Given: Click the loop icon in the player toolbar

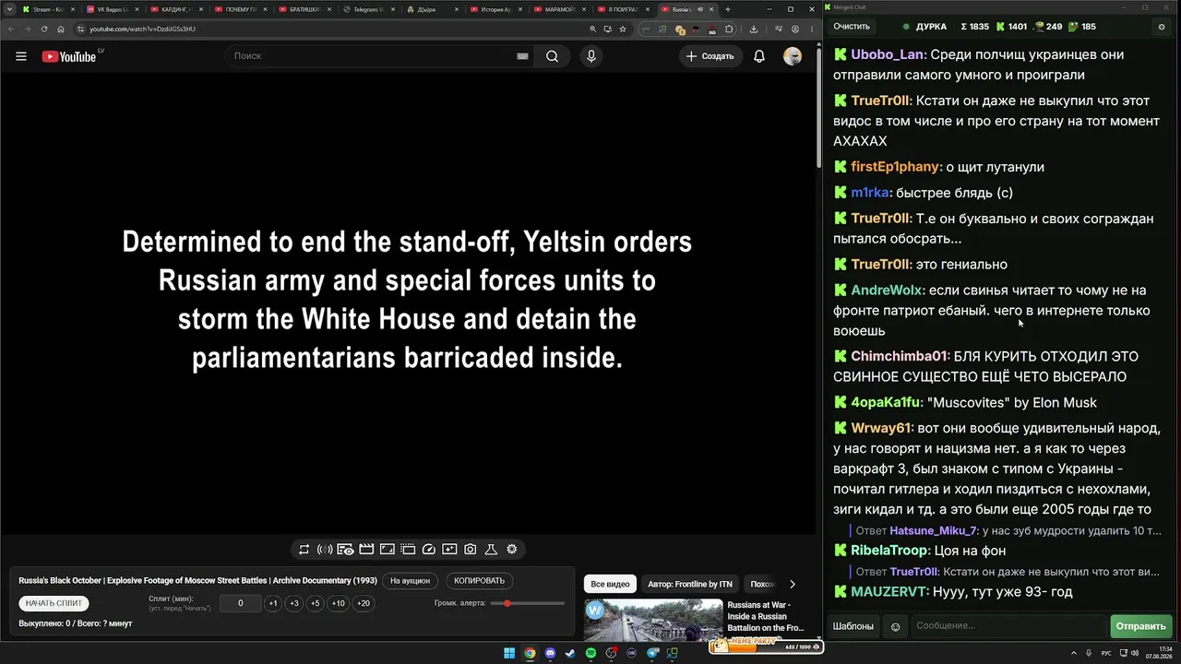Looking at the screenshot, I should [x=304, y=550].
